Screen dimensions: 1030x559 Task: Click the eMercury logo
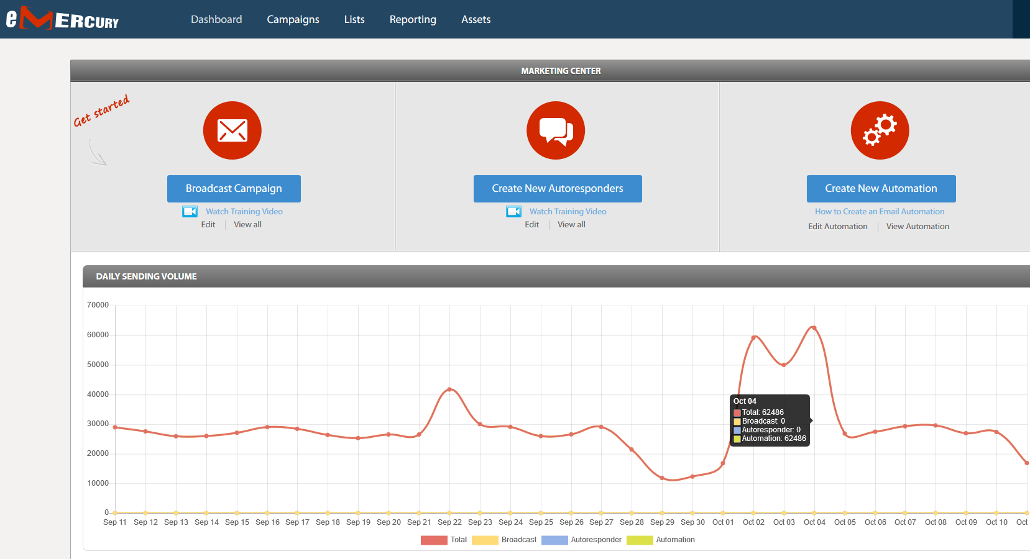(62, 19)
